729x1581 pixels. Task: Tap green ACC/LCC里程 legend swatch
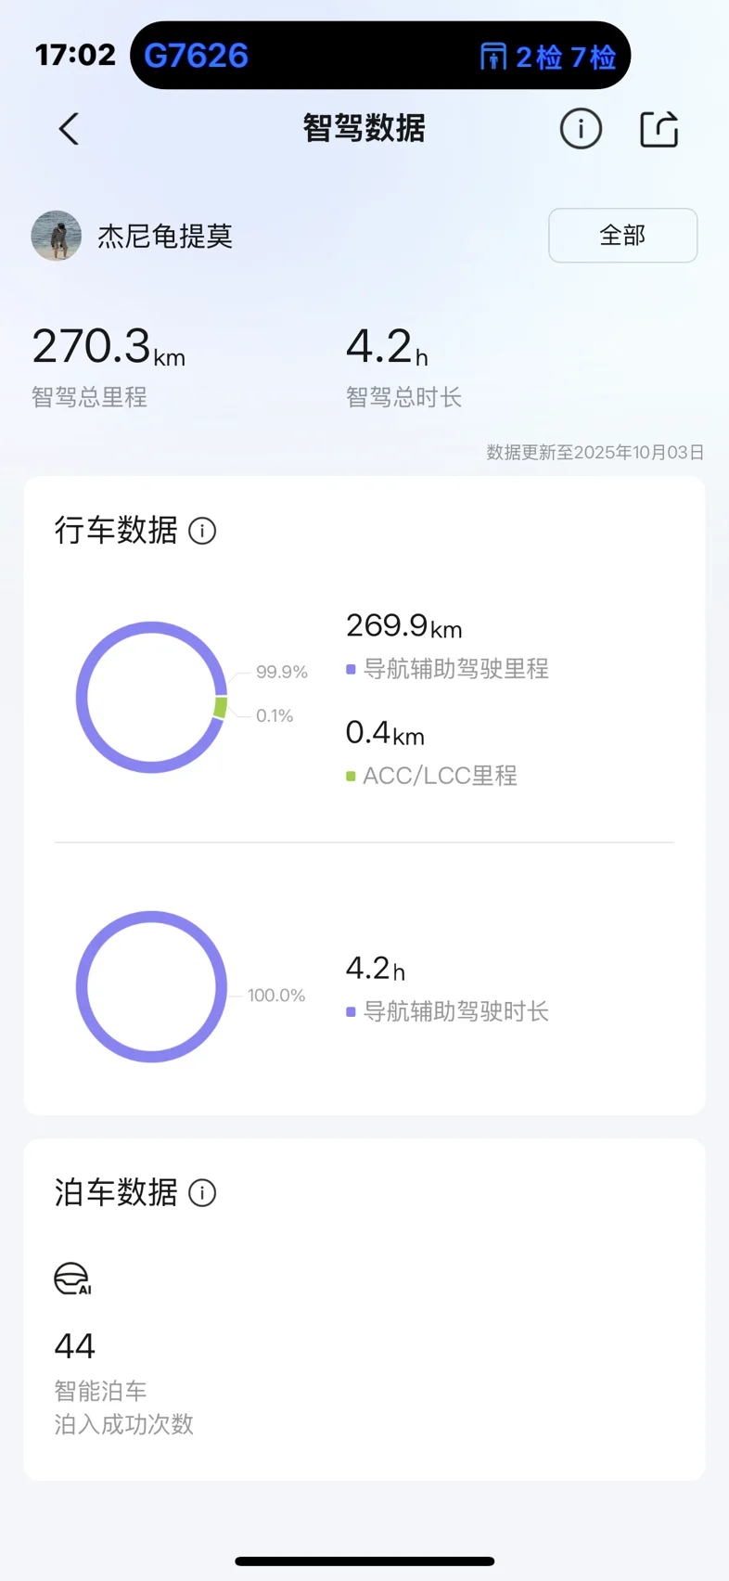[351, 776]
